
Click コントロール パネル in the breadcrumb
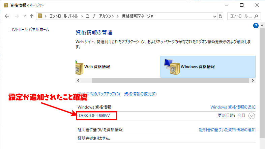click(x=64, y=16)
